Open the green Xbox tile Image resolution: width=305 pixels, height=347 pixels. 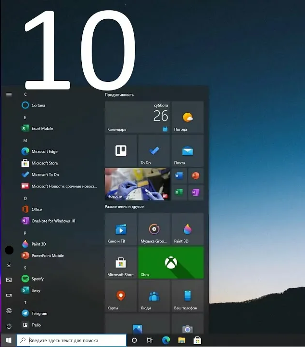tap(171, 263)
